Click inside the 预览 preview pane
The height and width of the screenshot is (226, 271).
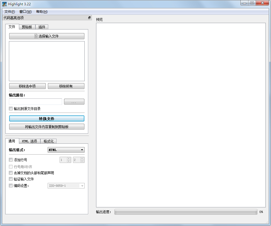click(181, 115)
